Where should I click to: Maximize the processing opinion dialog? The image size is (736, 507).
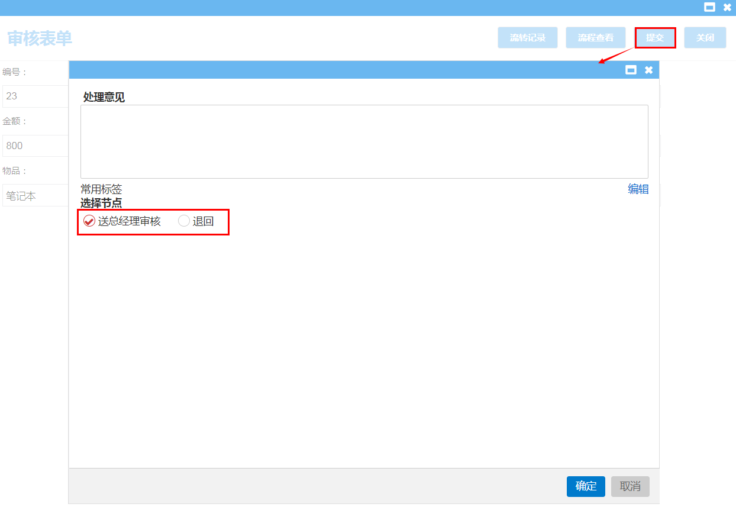coord(631,70)
